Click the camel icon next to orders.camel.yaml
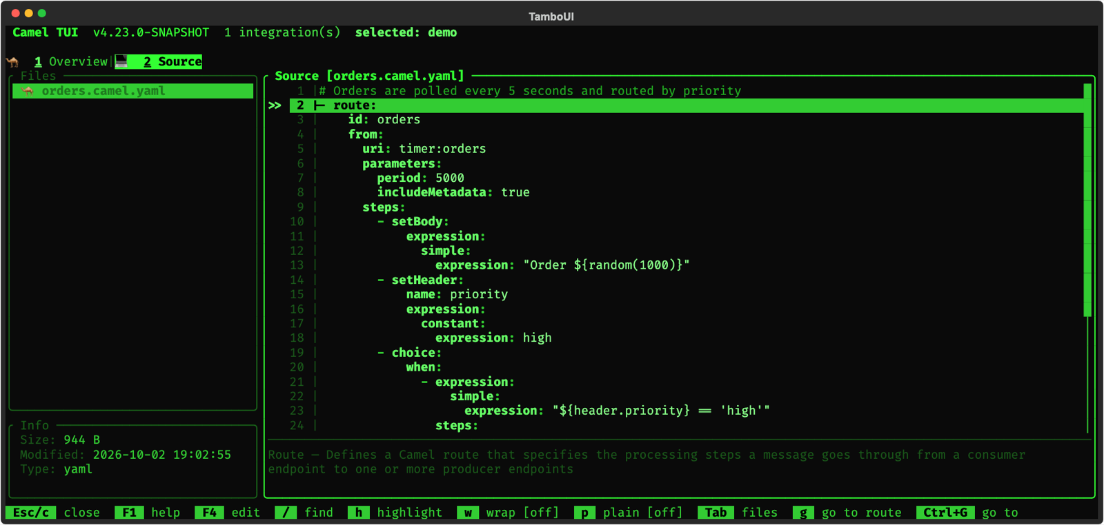 tap(28, 91)
